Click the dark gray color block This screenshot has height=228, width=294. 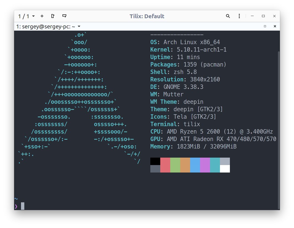tap(155, 169)
